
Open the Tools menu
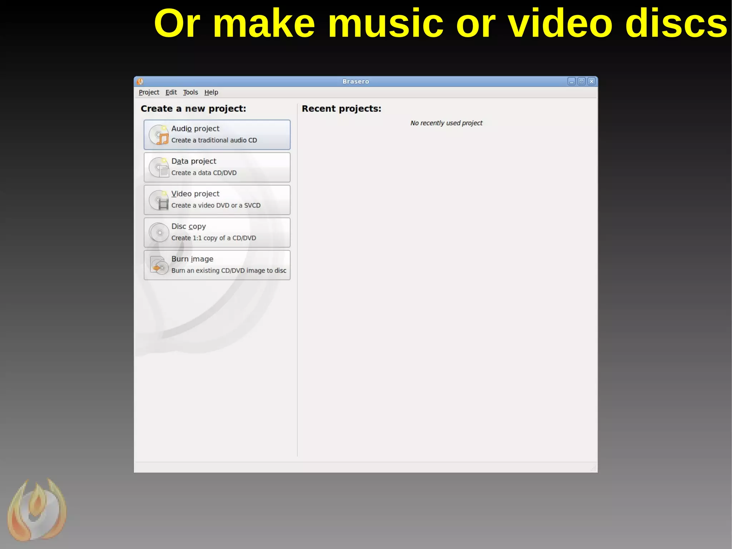tap(190, 92)
